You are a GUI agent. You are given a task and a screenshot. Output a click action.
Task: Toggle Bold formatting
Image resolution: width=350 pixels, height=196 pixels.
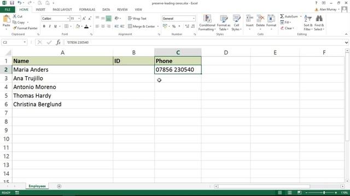(x=44, y=26)
